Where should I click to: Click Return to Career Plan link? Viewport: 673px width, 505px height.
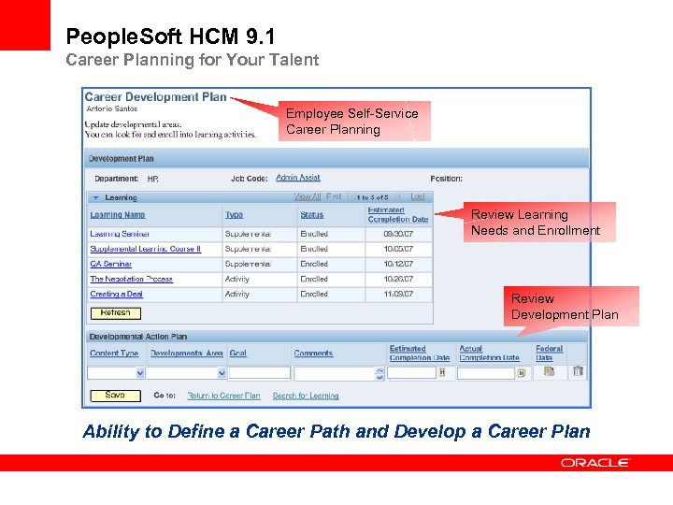point(223,396)
